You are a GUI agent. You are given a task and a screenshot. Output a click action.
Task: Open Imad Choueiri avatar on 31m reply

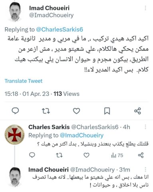(x=15, y=177)
